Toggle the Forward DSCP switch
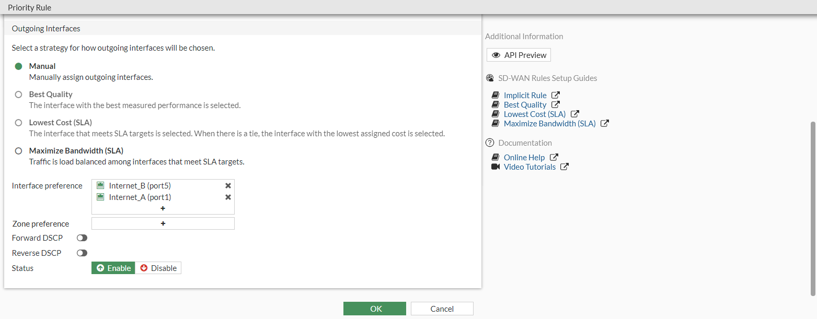817x319 pixels. pyautogui.click(x=82, y=238)
